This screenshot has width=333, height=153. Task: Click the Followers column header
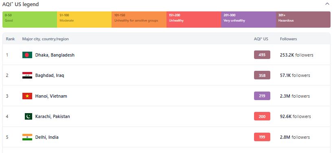[x=288, y=39]
